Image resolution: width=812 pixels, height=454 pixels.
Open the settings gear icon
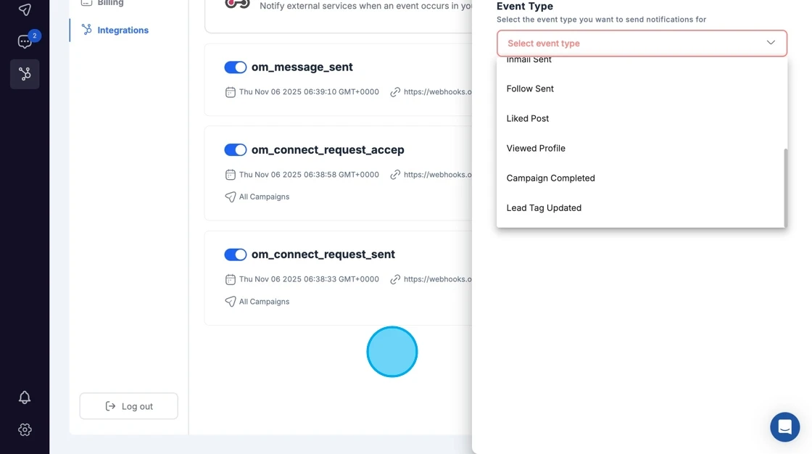(x=24, y=429)
